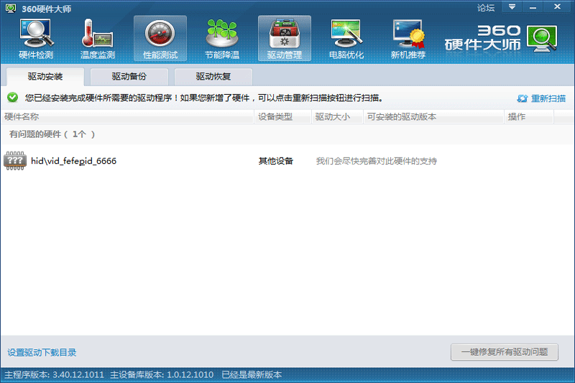575x383 pixels.
Task: Click the 360硬件大师 logo at top right
Action: click(x=502, y=38)
